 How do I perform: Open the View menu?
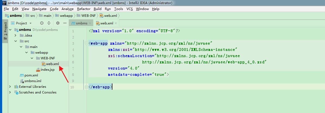tap(25, 9)
